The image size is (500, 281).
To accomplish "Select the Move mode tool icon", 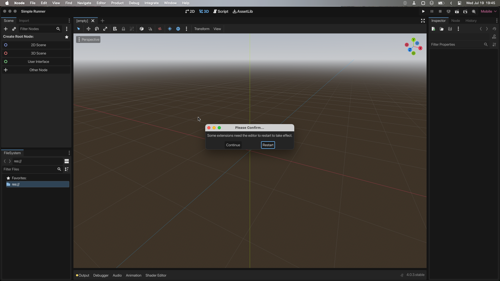I will tap(89, 29).
